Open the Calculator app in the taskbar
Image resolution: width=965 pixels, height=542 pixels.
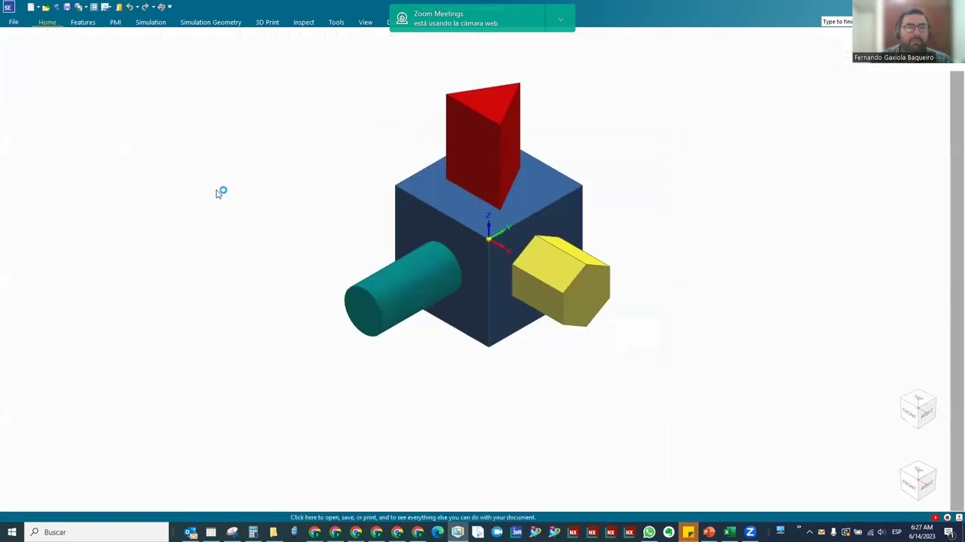pos(253,532)
